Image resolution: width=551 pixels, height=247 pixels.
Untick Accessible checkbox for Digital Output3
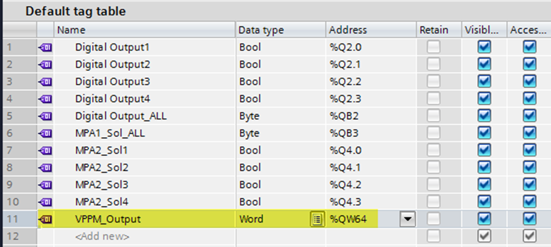(x=529, y=81)
